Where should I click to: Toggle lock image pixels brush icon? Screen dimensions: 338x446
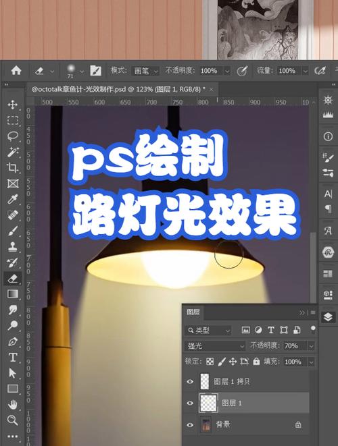pyautogui.click(x=222, y=362)
